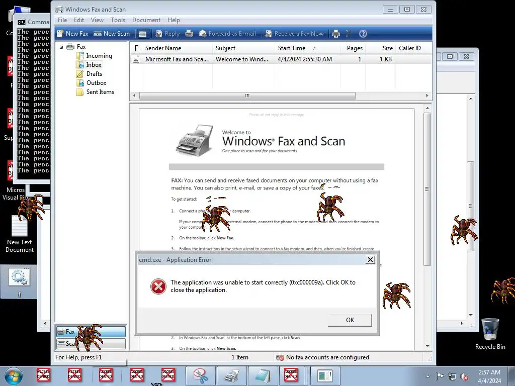Click the No fax accounts status bar icon

pyautogui.click(x=280, y=357)
